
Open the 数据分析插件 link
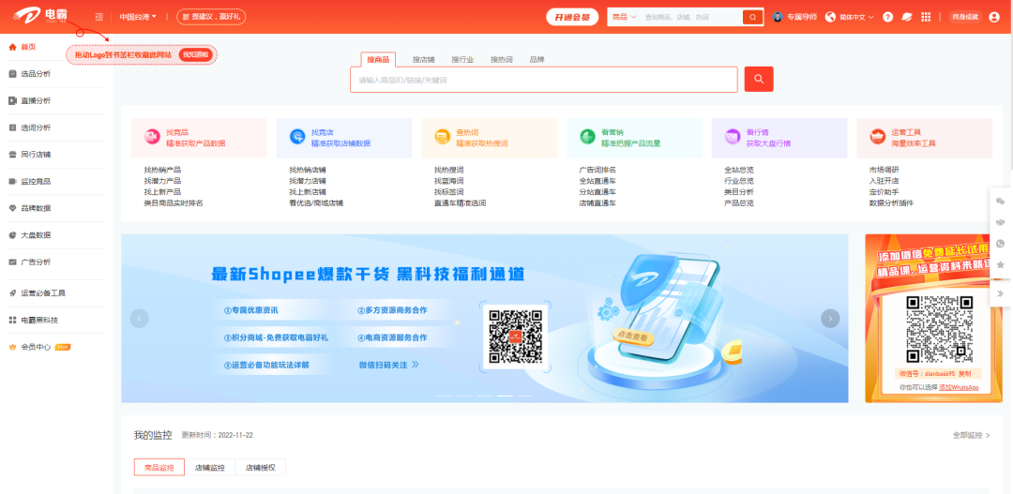pos(892,202)
